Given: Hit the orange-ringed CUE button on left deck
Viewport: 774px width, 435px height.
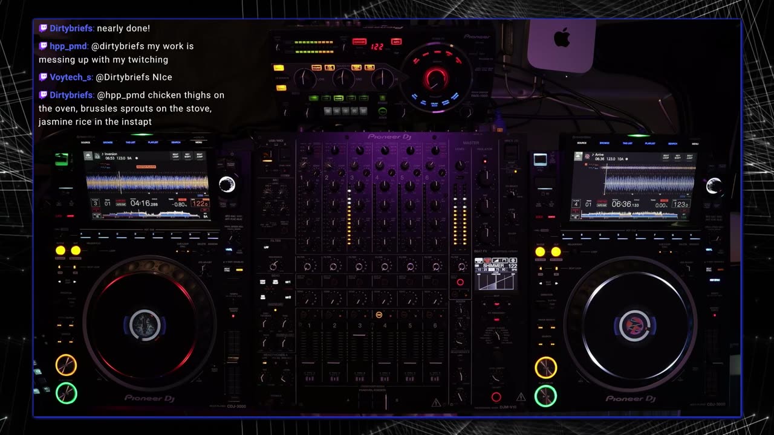Looking at the screenshot, I should pyautogui.click(x=66, y=365).
